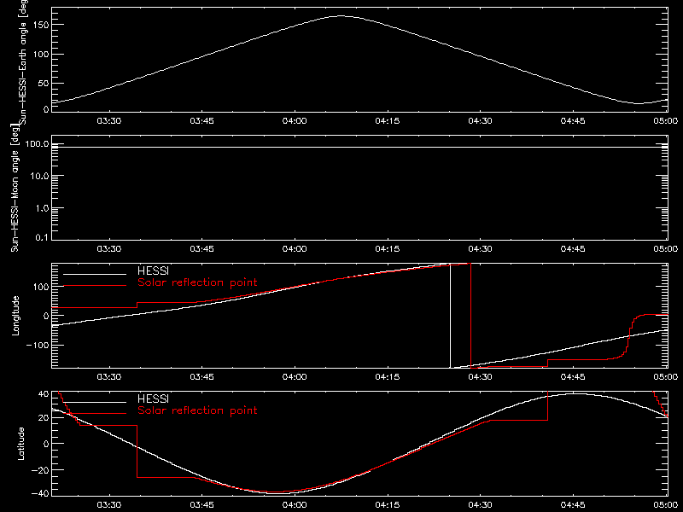Viewport: 683px width, 512px height.
Task: Click 04:45 time label under Earth angle plot
Action: [x=573, y=120]
